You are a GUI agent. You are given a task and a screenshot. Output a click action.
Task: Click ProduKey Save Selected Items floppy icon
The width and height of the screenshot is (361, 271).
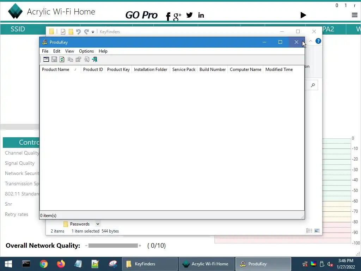[x=54, y=59]
